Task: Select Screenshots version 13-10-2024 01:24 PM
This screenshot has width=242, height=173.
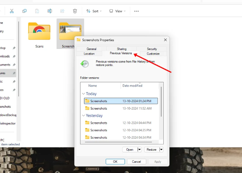Action: 121,101
